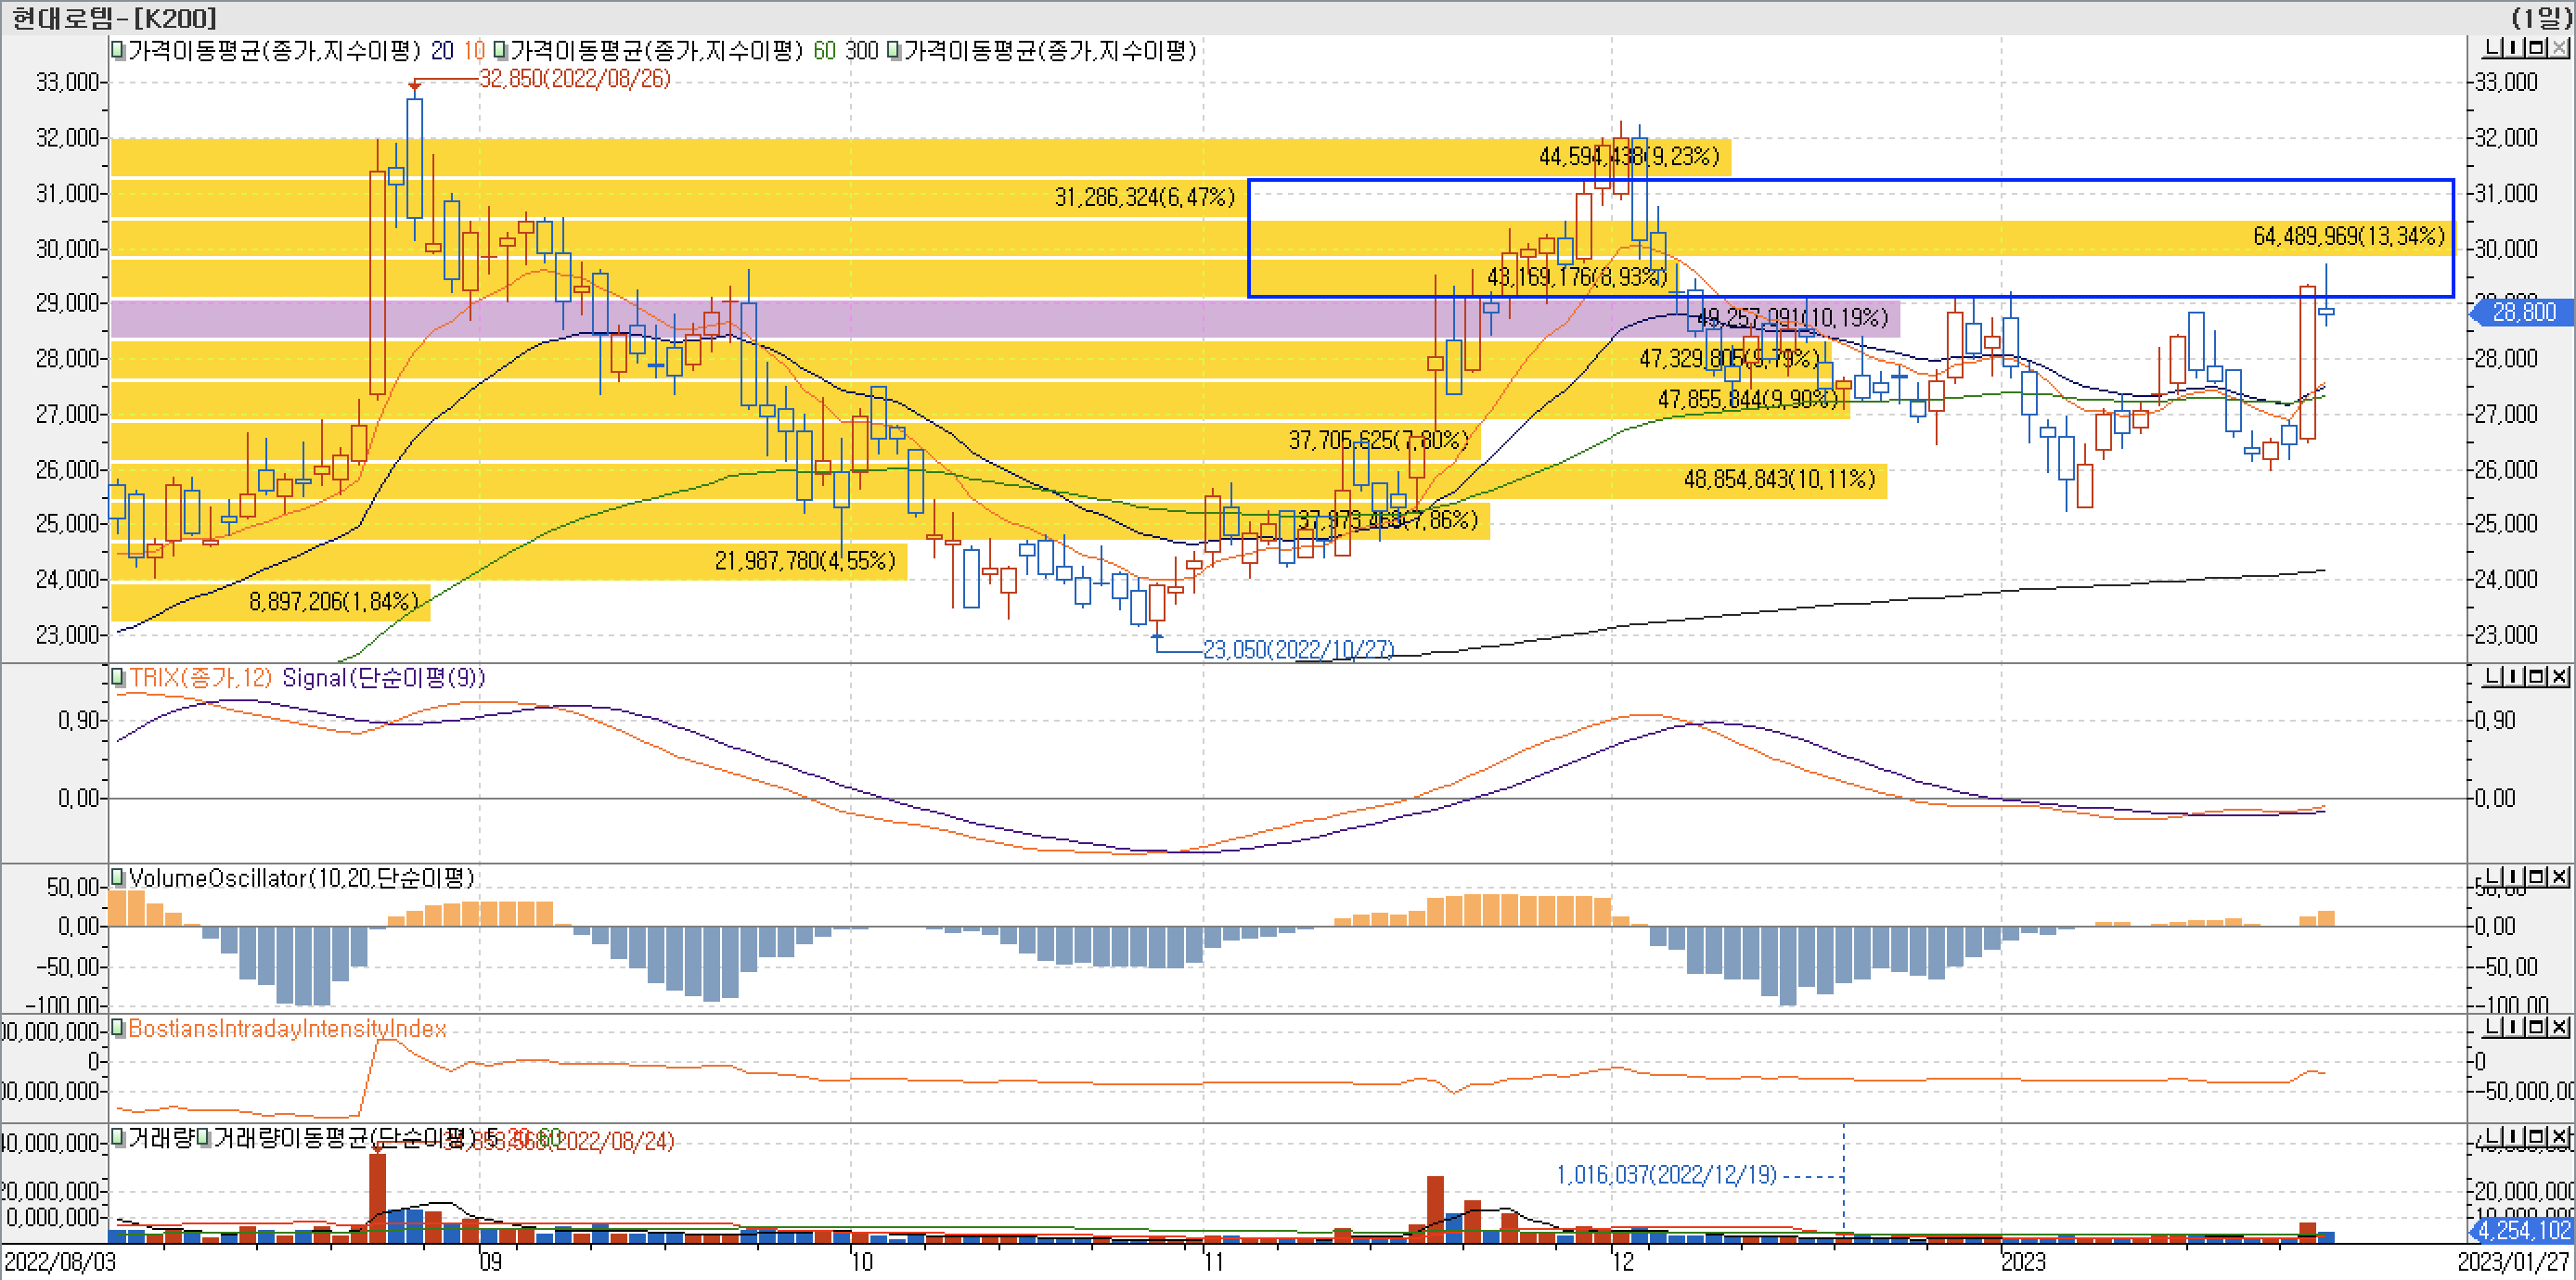Maximize the main price chart panel

tap(2537, 48)
